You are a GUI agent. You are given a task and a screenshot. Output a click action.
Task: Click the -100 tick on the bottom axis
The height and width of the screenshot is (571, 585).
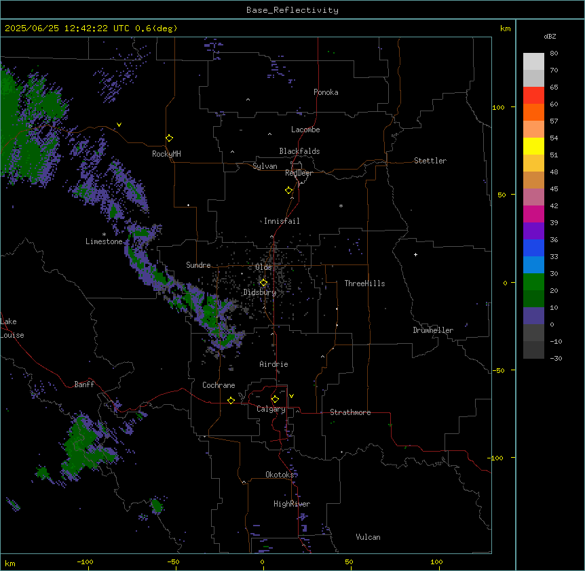(x=85, y=562)
